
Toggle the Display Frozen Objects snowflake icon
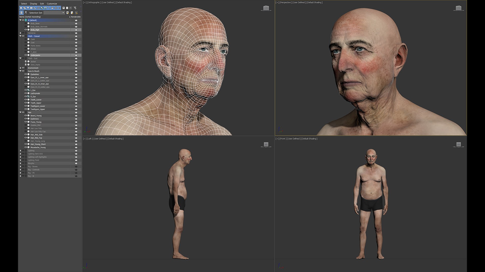click(x=56, y=8)
